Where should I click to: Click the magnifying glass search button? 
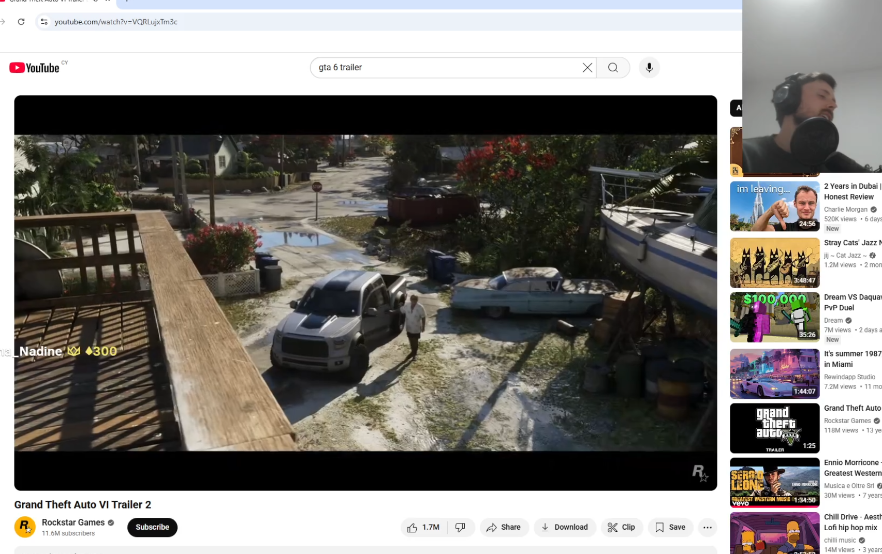[613, 68]
